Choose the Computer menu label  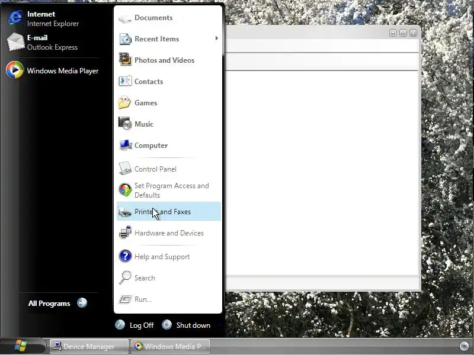(151, 146)
